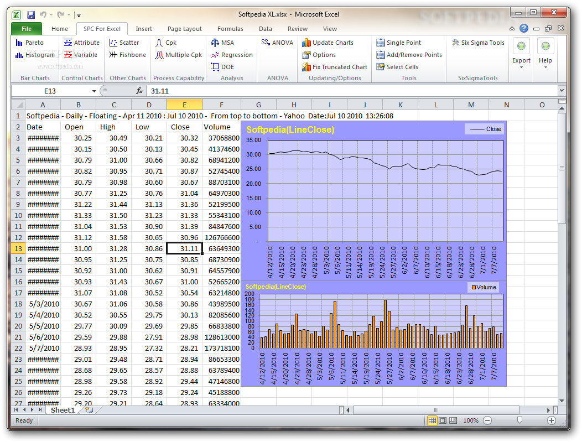
Task: Click into the formula bar showing 31.11
Action: (x=352, y=91)
